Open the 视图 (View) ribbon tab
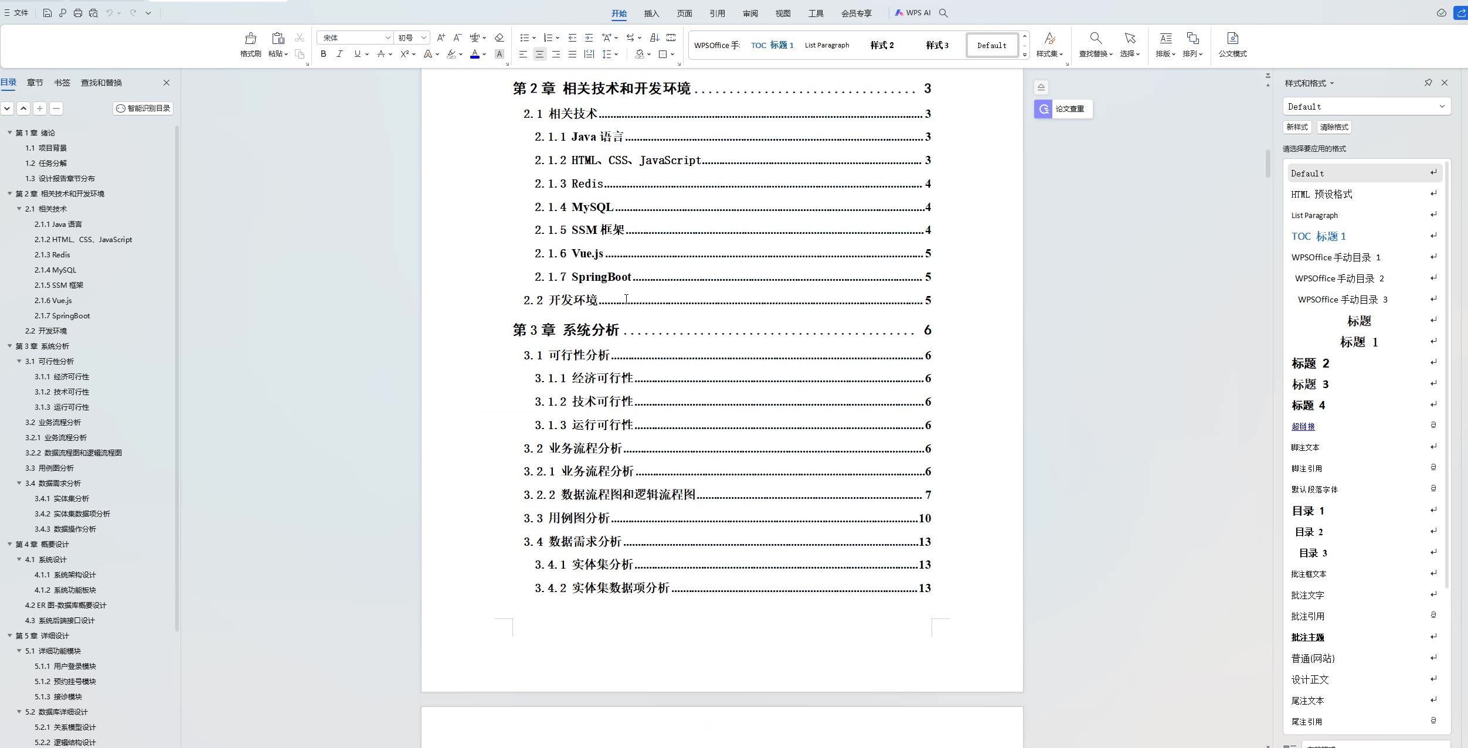Image resolution: width=1468 pixels, height=748 pixels. 783,13
